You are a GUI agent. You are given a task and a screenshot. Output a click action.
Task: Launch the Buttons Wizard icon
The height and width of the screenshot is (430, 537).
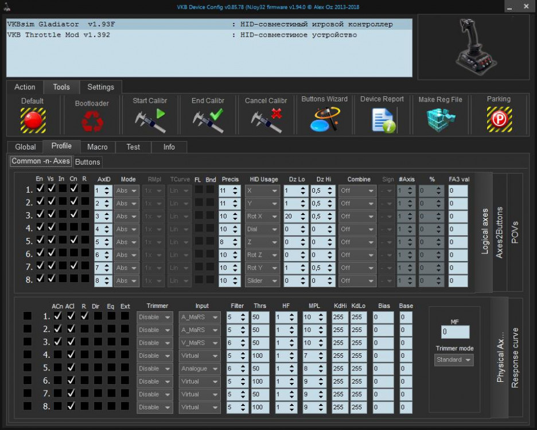324,120
